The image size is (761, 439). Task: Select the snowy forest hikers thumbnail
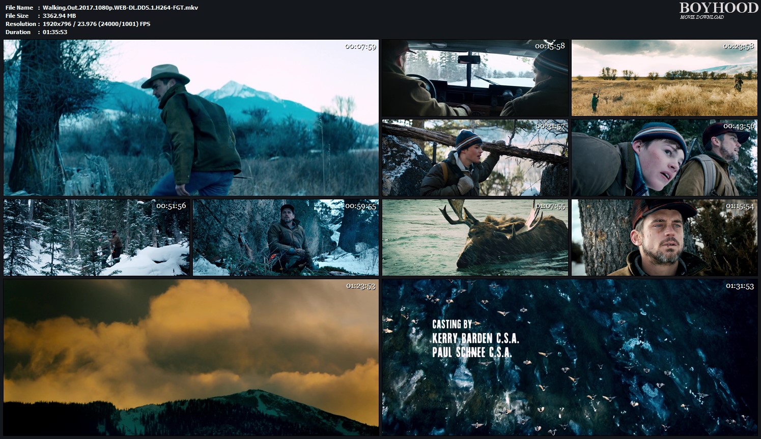[x=96, y=238]
